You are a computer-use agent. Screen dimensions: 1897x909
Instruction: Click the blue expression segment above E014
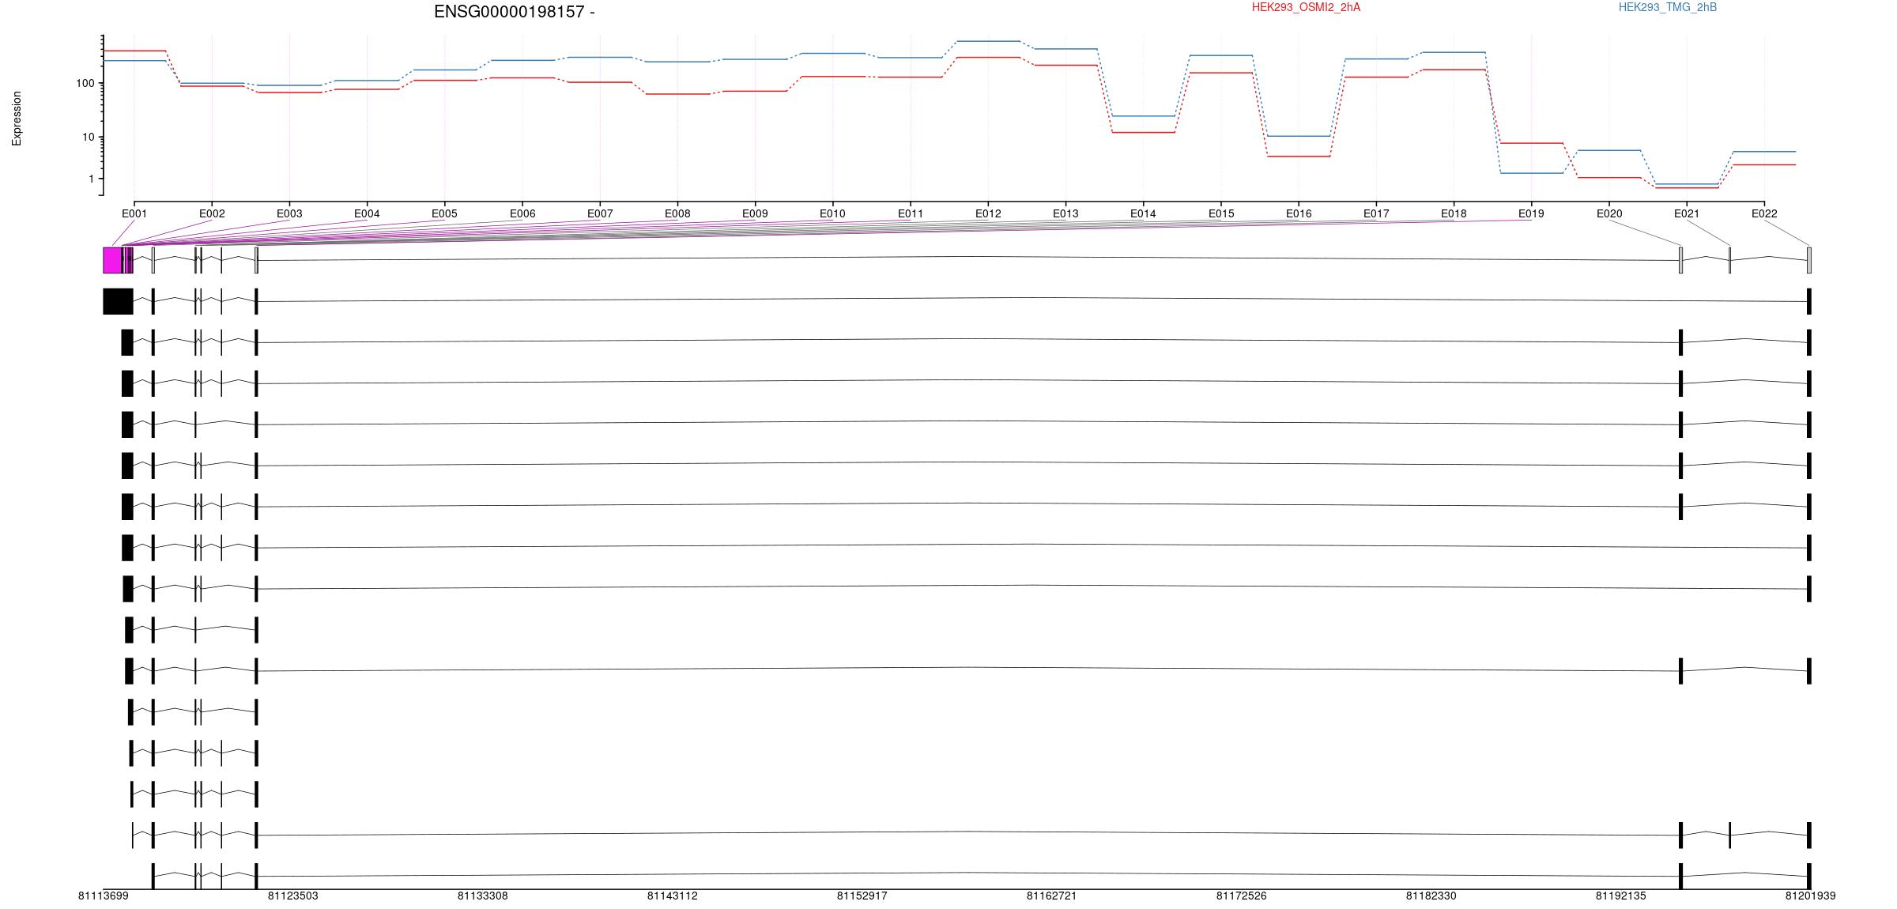1143,116
